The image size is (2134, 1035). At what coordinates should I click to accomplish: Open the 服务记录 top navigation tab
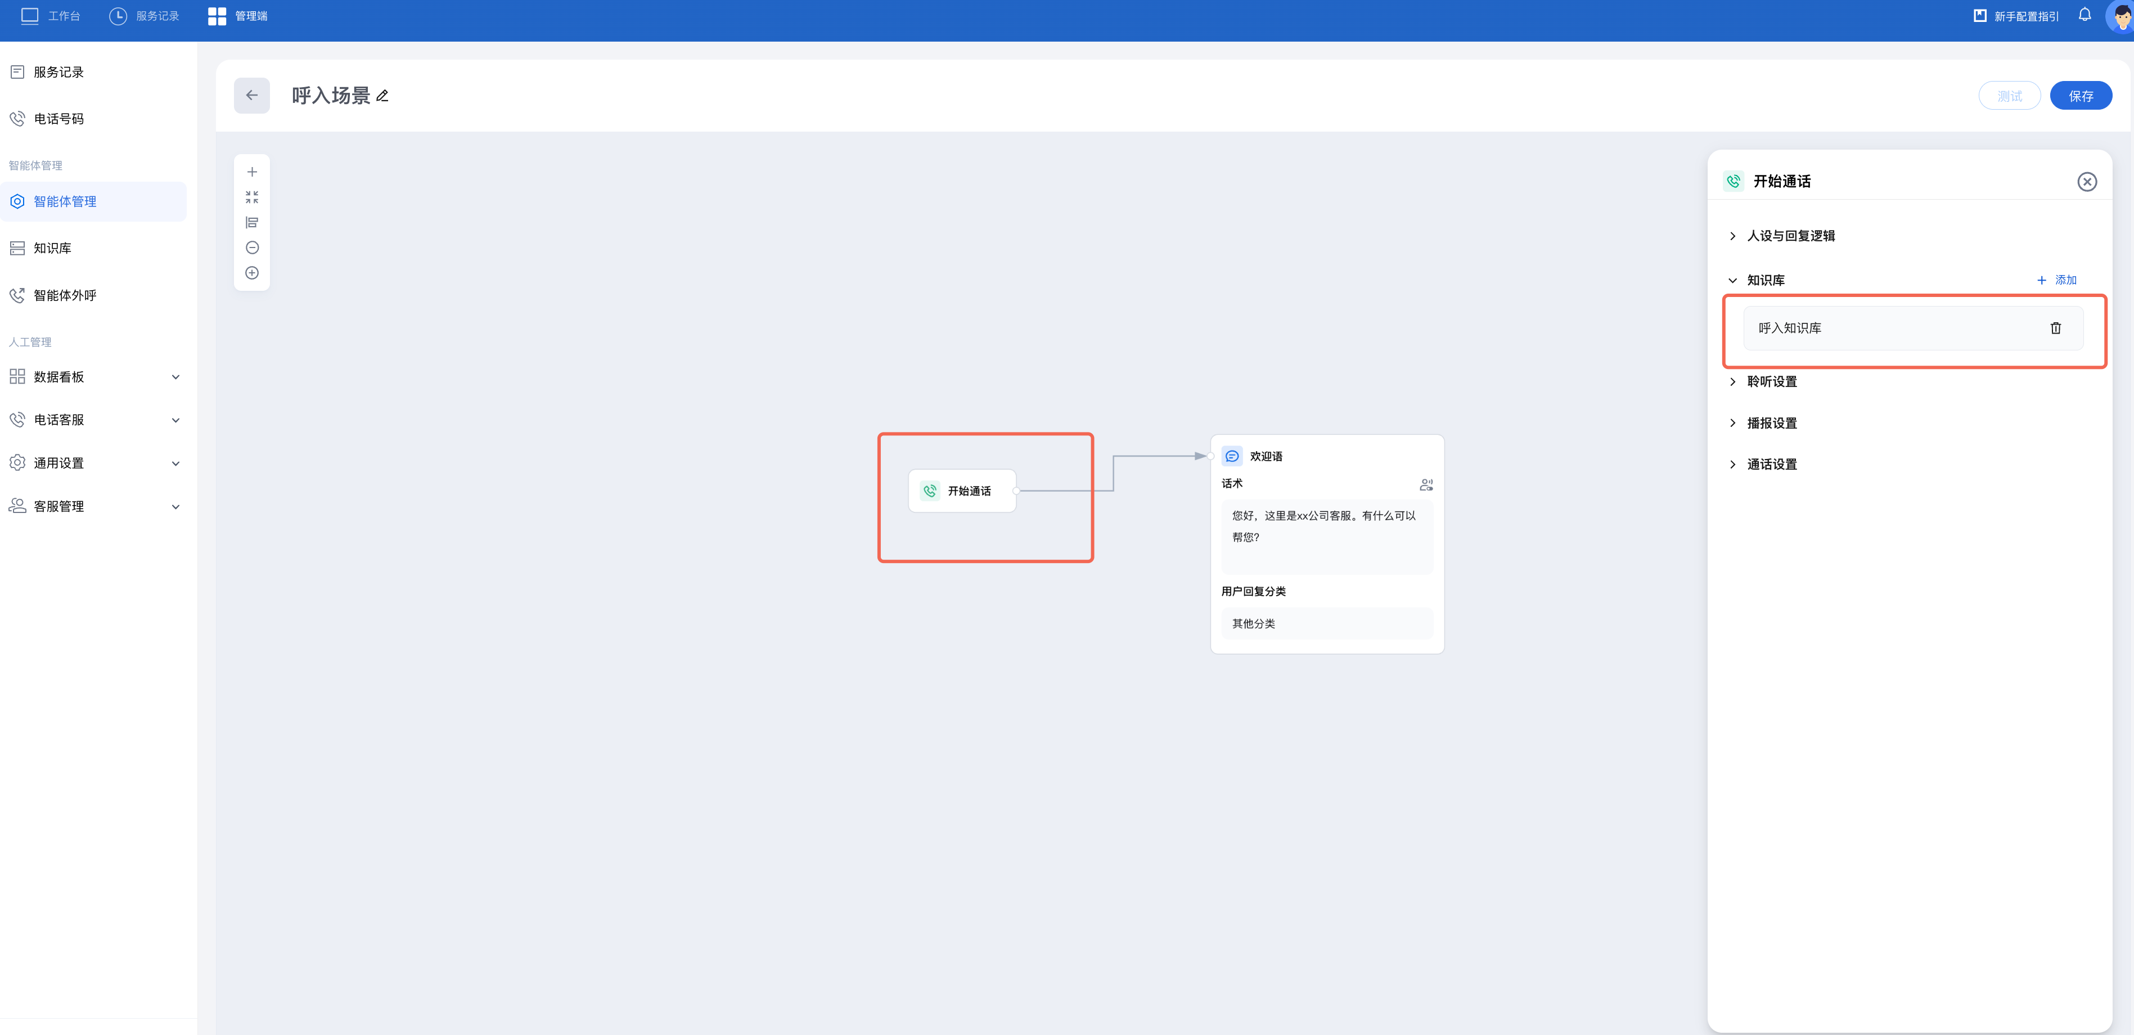[x=144, y=16]
